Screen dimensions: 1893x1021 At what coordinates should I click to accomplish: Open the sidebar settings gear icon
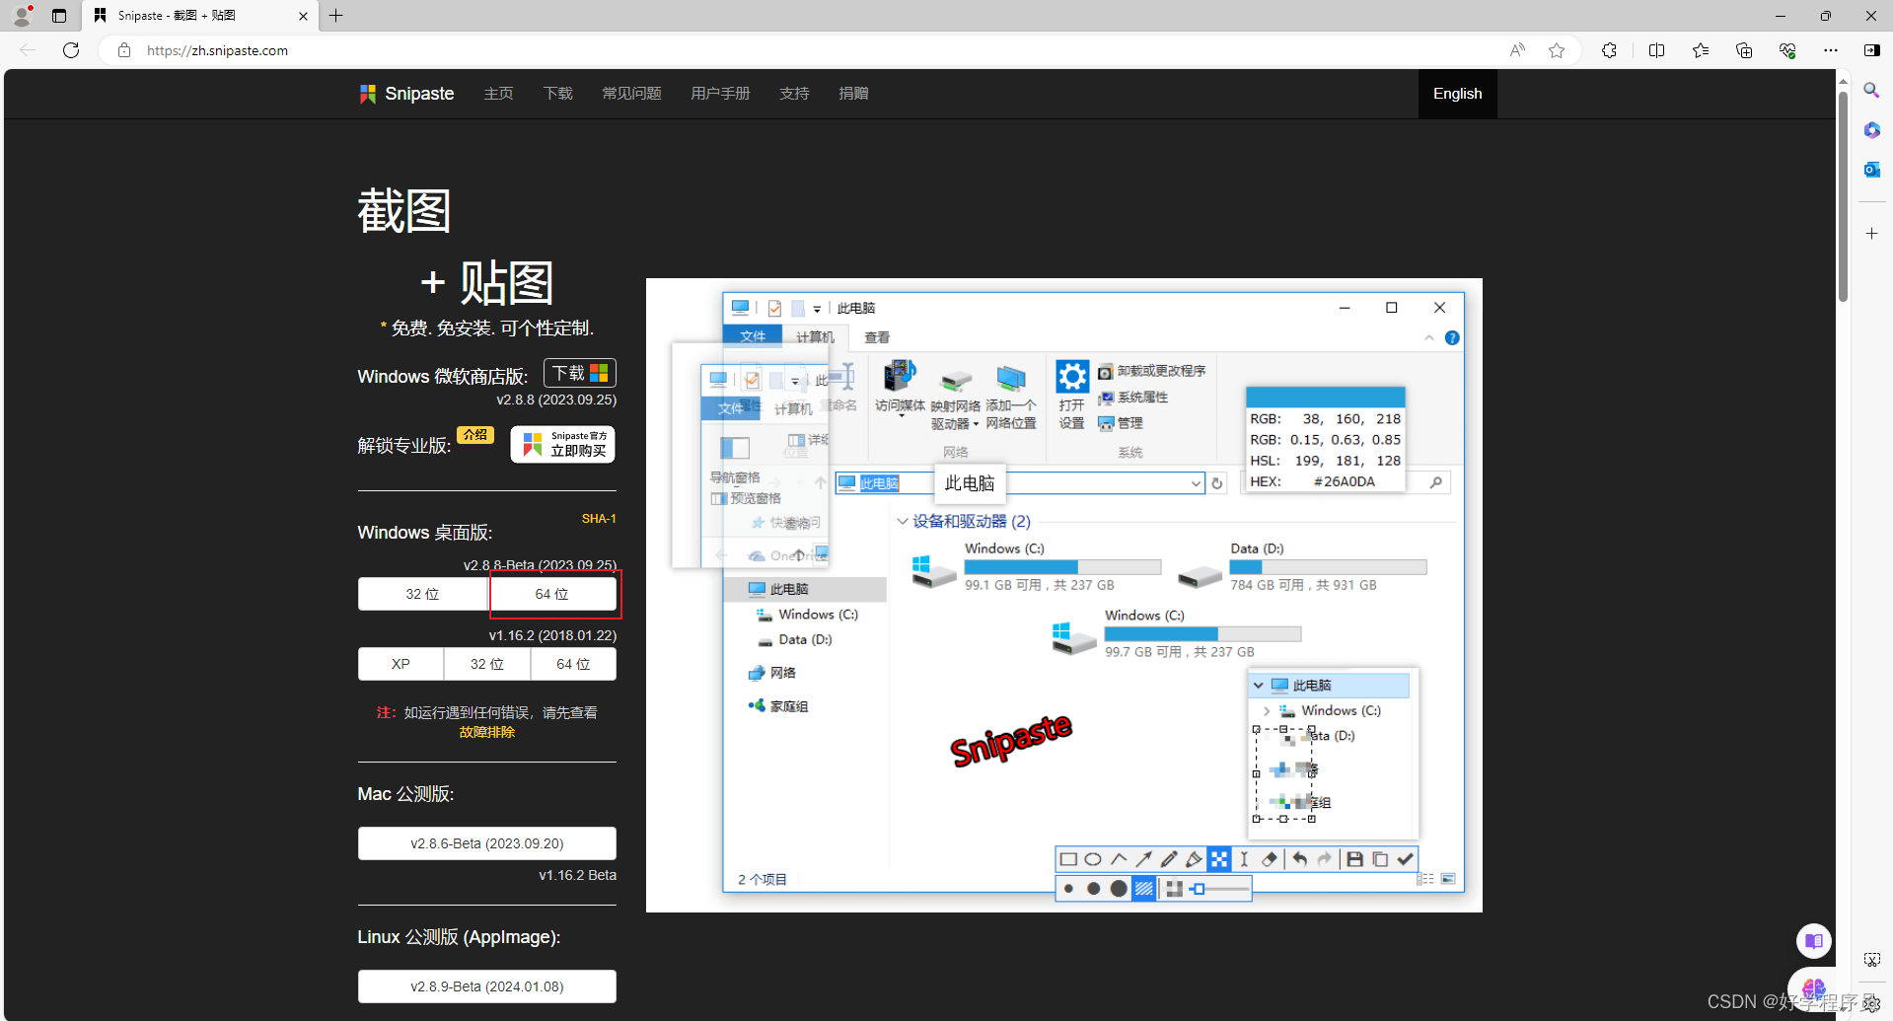(1871, 1003)
